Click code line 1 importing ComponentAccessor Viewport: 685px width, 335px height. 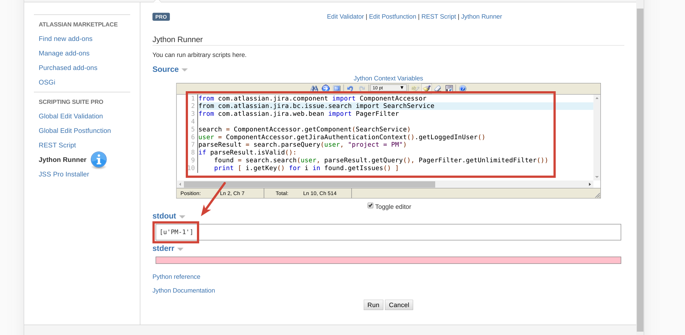(x=312, y=98)
